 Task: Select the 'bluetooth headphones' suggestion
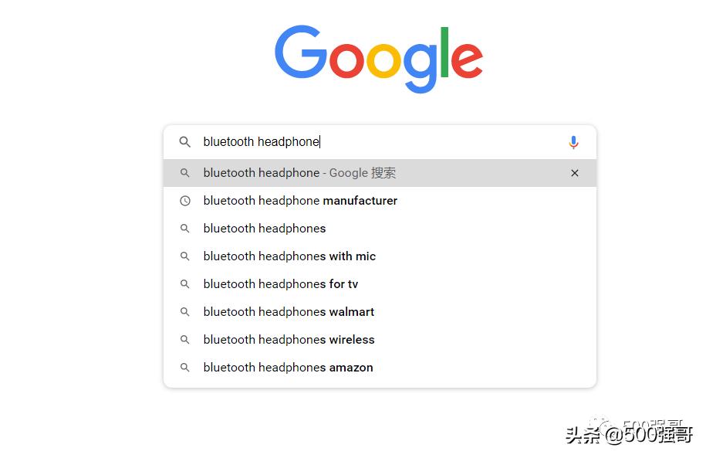(x=265, y=229)
